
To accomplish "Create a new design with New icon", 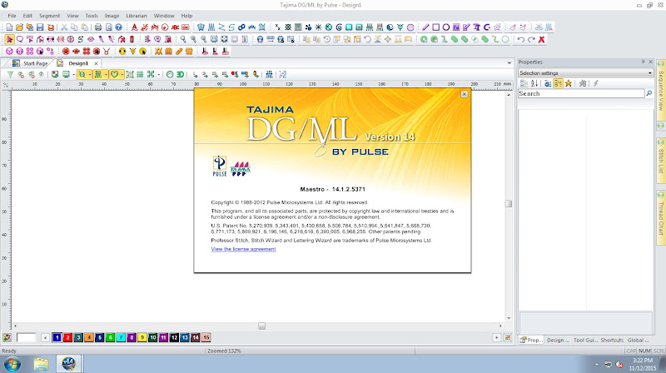I will pos(9,27).
